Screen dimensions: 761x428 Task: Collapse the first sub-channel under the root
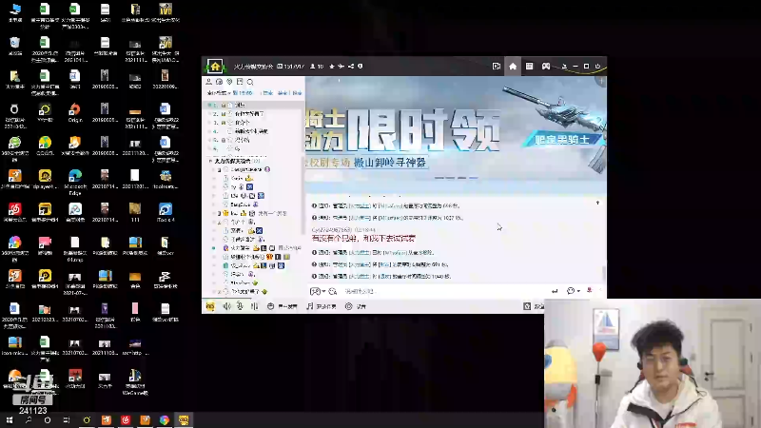pos(219,169)
